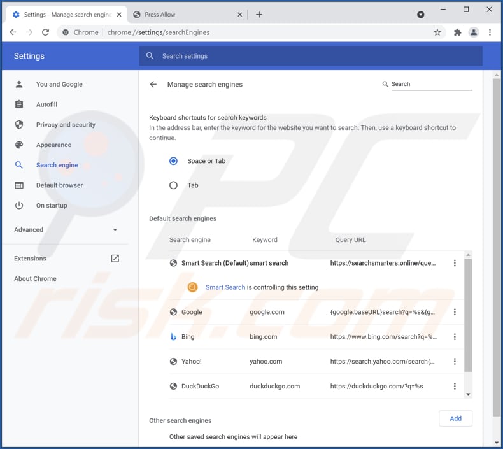Click the globe icon beside Google
Viewport: 503px width, 449px height.
point(173,312)
